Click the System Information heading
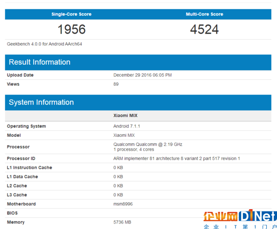This screenshot has width=277, height=229. [x=42, y=102]
